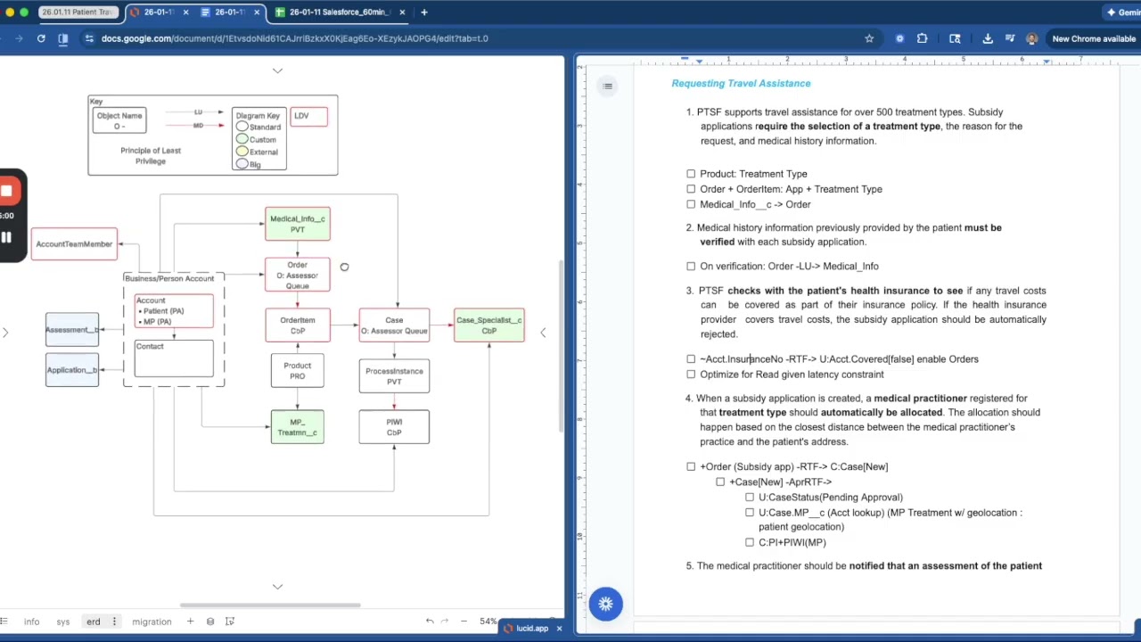The width and height of the screenshot is (1141, 642).
Task: Open the migration page tab in Lucid
Action: pyautogui.click(x=152, y=621)
